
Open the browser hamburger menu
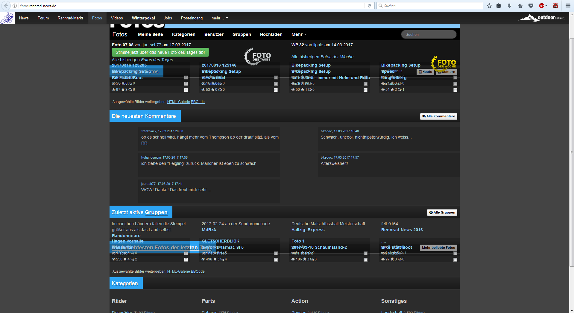(x=568, y=6)
